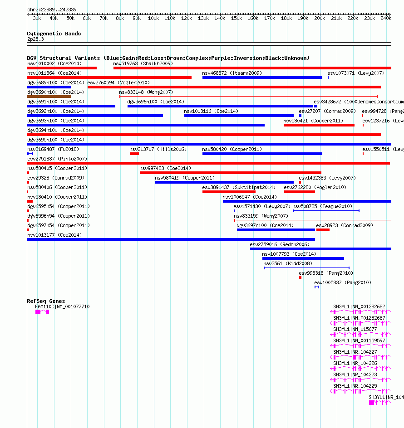Select the red nsv580421 (Cooper2011) loss bar

coord(319,125)
